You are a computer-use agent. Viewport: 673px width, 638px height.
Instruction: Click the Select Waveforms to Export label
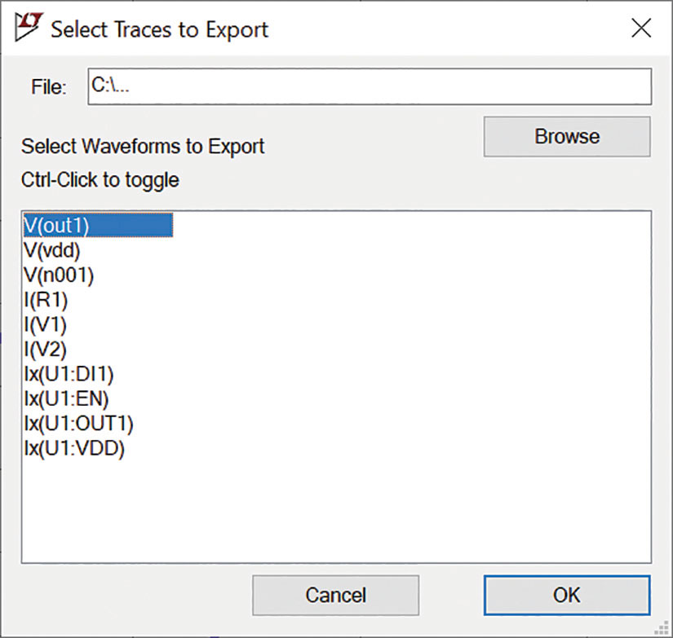click(143, 147)
